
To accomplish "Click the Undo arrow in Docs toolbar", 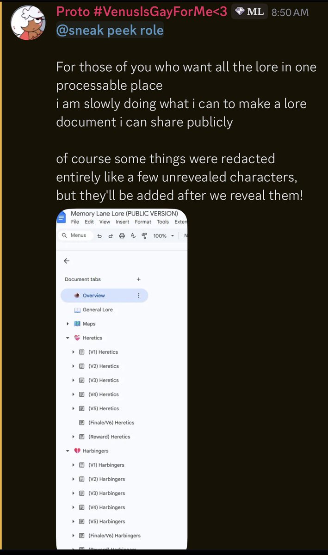I will click(99, 236).
